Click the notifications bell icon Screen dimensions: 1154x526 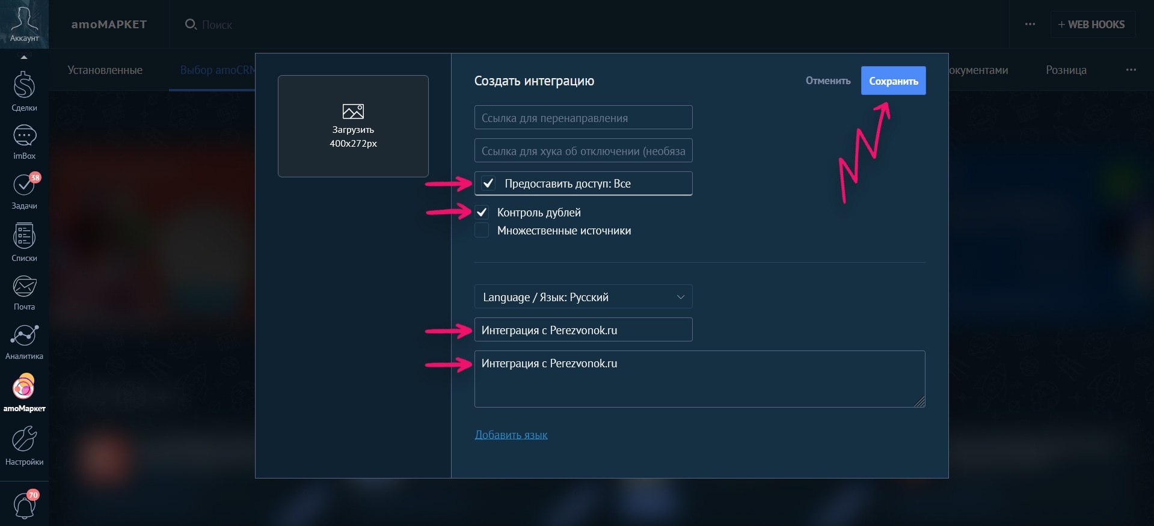[24, 505]
